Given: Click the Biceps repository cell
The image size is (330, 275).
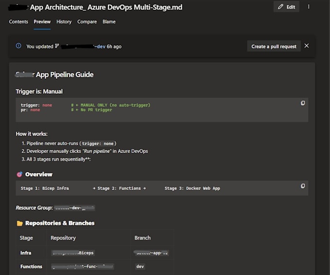Looking at the screenshot, I should tap(73, 253).
